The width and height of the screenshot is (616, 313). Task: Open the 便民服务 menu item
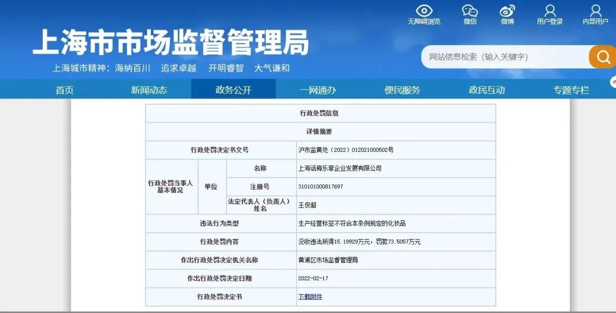pyautogui.click(x=402, y=90)
